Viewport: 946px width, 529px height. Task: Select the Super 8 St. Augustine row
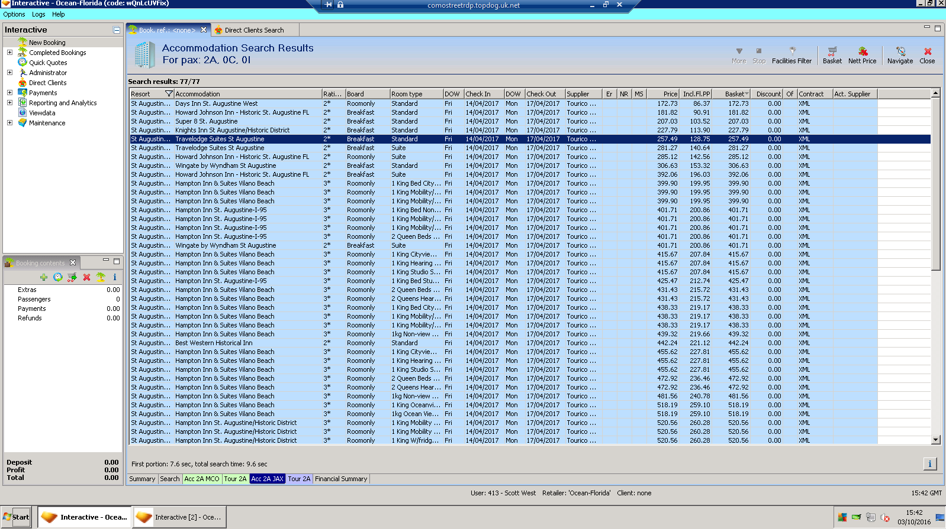pyautogui.click(x=530, y=121)
